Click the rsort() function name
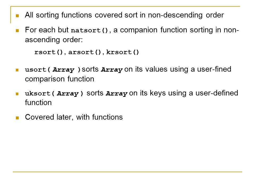Screen dimensions: 255x191 click(49, 52)
